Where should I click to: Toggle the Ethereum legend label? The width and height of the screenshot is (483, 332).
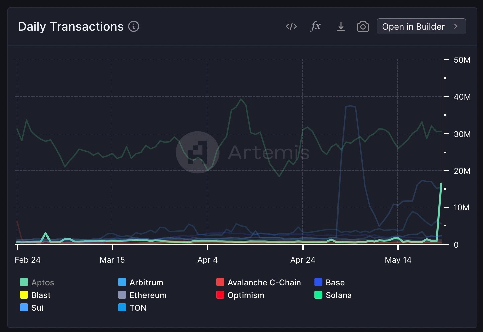148,295
